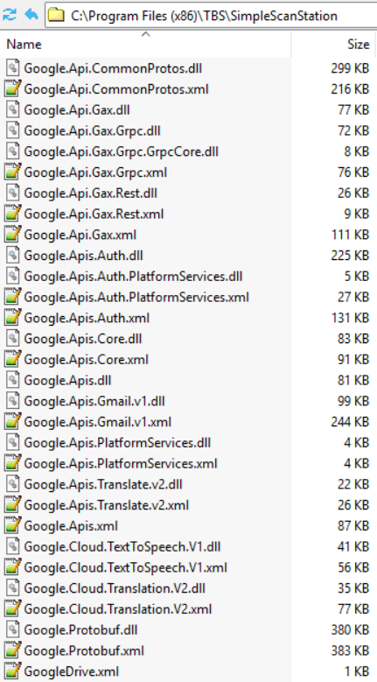Click the 225 KB size value
This screenshot has width=377, height=682.
[x=350, y=256]
